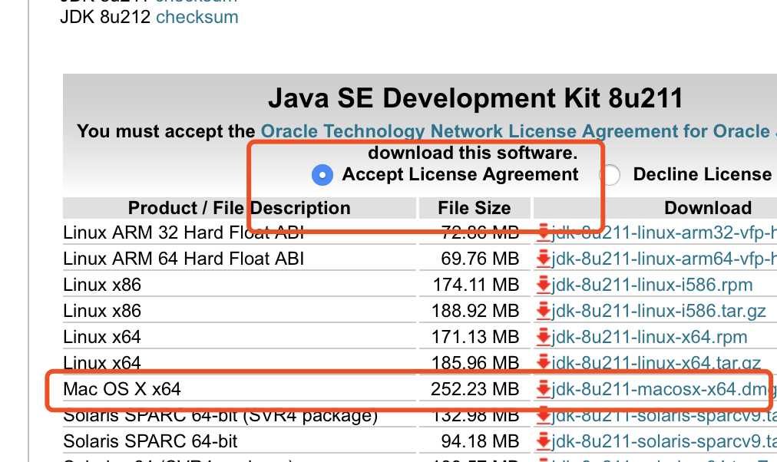The width and height of the screenshot is (777, 462).
Task: Select the 69.76 MB file size cell
Action: click(x=480, y=259)
